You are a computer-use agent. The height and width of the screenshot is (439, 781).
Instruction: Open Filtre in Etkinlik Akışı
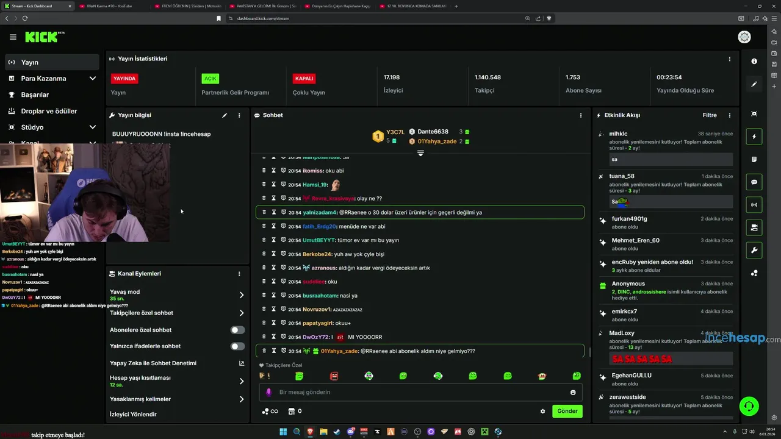tap(710, 115)
